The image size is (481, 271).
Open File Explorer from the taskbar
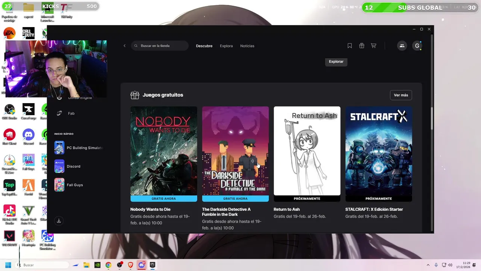pyautogui.click(x=86, y=265)
